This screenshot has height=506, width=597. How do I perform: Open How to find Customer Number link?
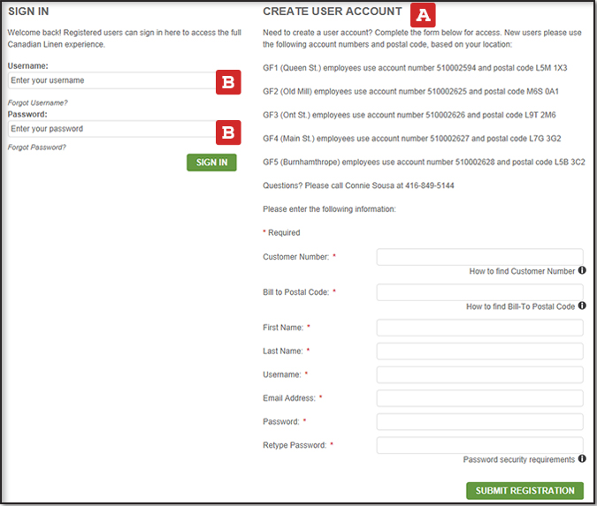[522, 271]
